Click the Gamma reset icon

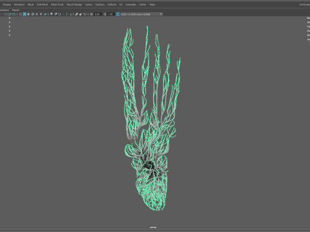(105, 14)
